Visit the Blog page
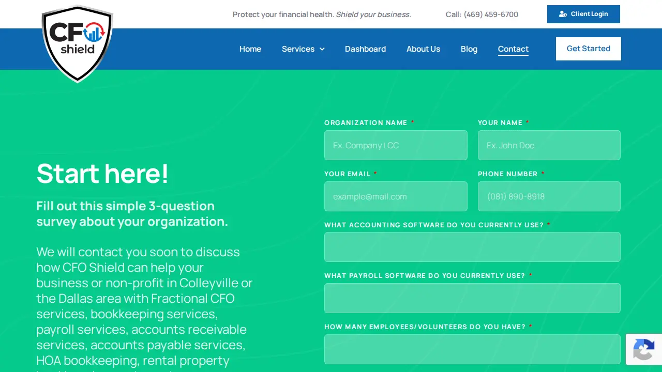 coord(469,49)
